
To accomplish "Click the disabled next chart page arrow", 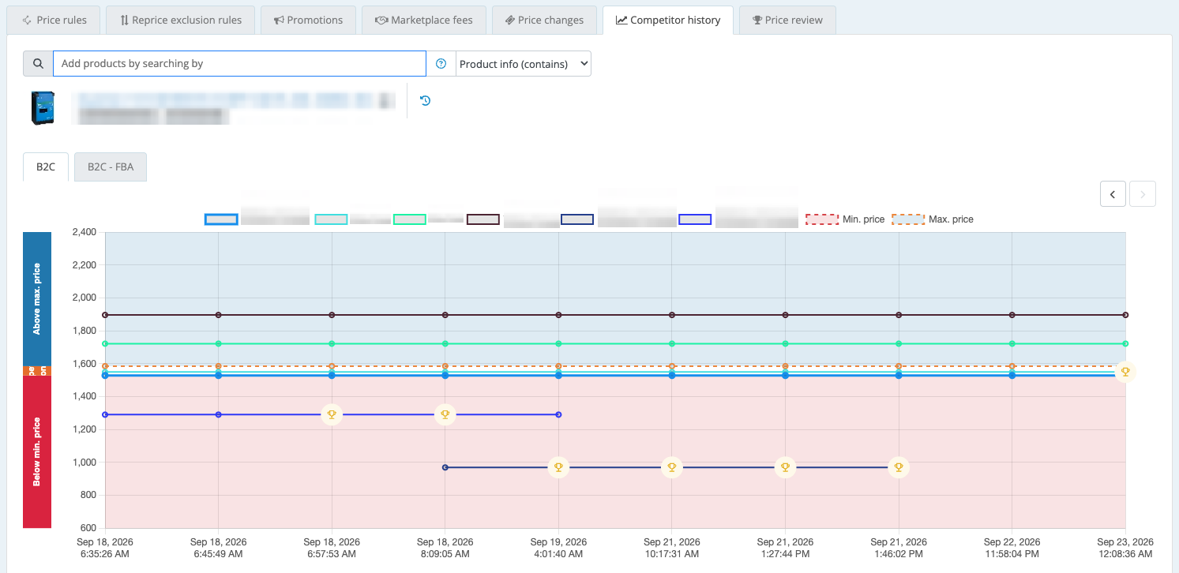I will (x=1143, y=193).
